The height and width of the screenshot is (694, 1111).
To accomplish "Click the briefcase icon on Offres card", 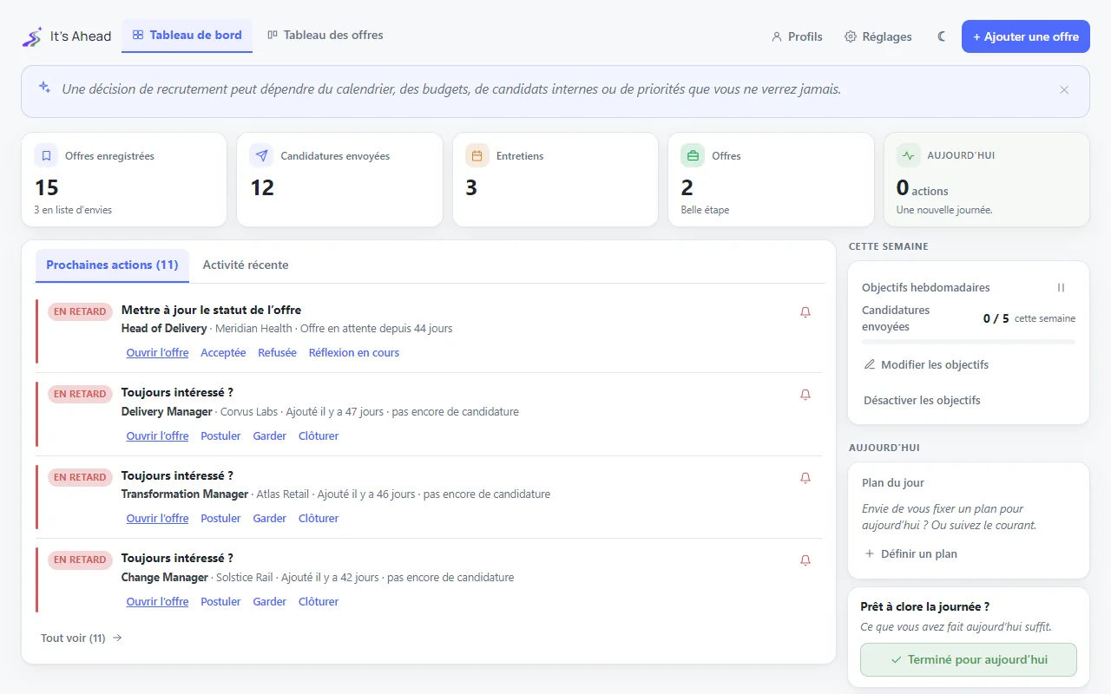I will pos(693,156).
